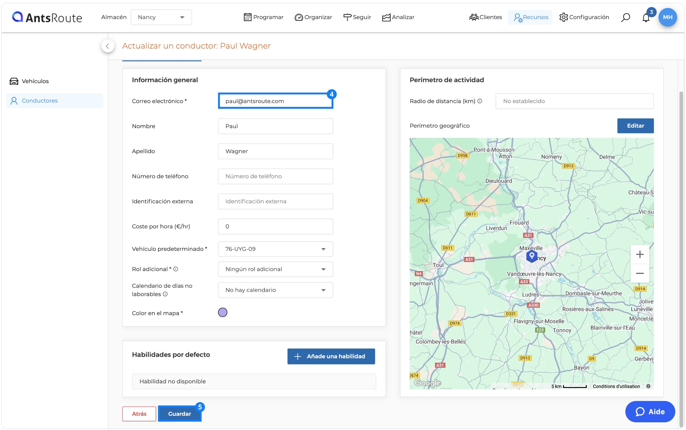Click the Nancy location pin on map

[x=531, y=256]
